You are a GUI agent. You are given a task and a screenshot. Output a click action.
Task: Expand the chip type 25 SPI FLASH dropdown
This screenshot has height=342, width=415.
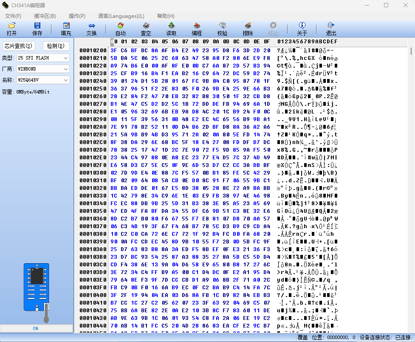tap(66, 58)
